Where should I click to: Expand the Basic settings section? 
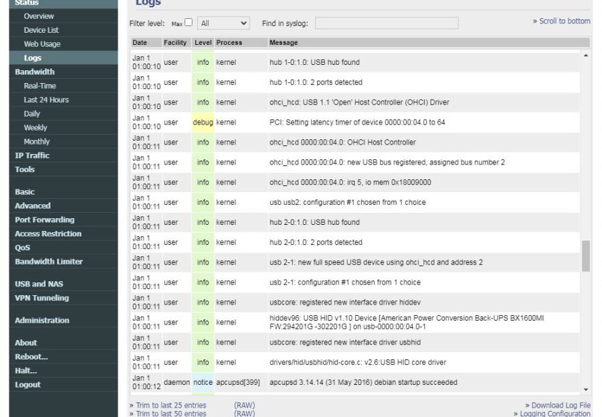pos(25,192)
